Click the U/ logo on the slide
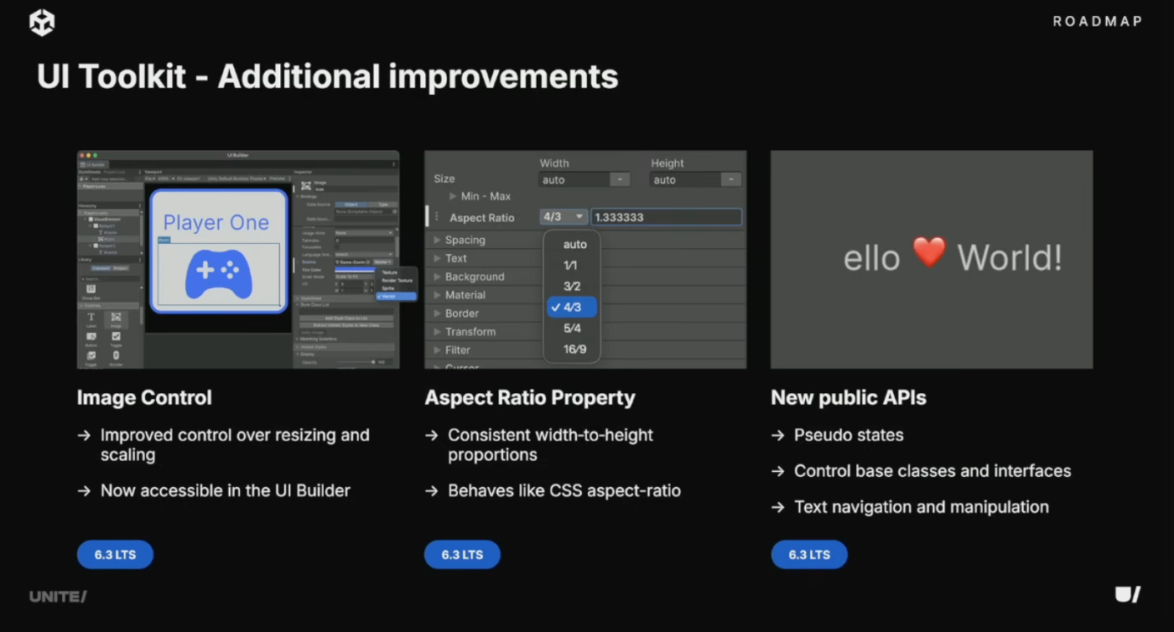The width and height of the screenshot is (1174, 632). coord(1127,595)
